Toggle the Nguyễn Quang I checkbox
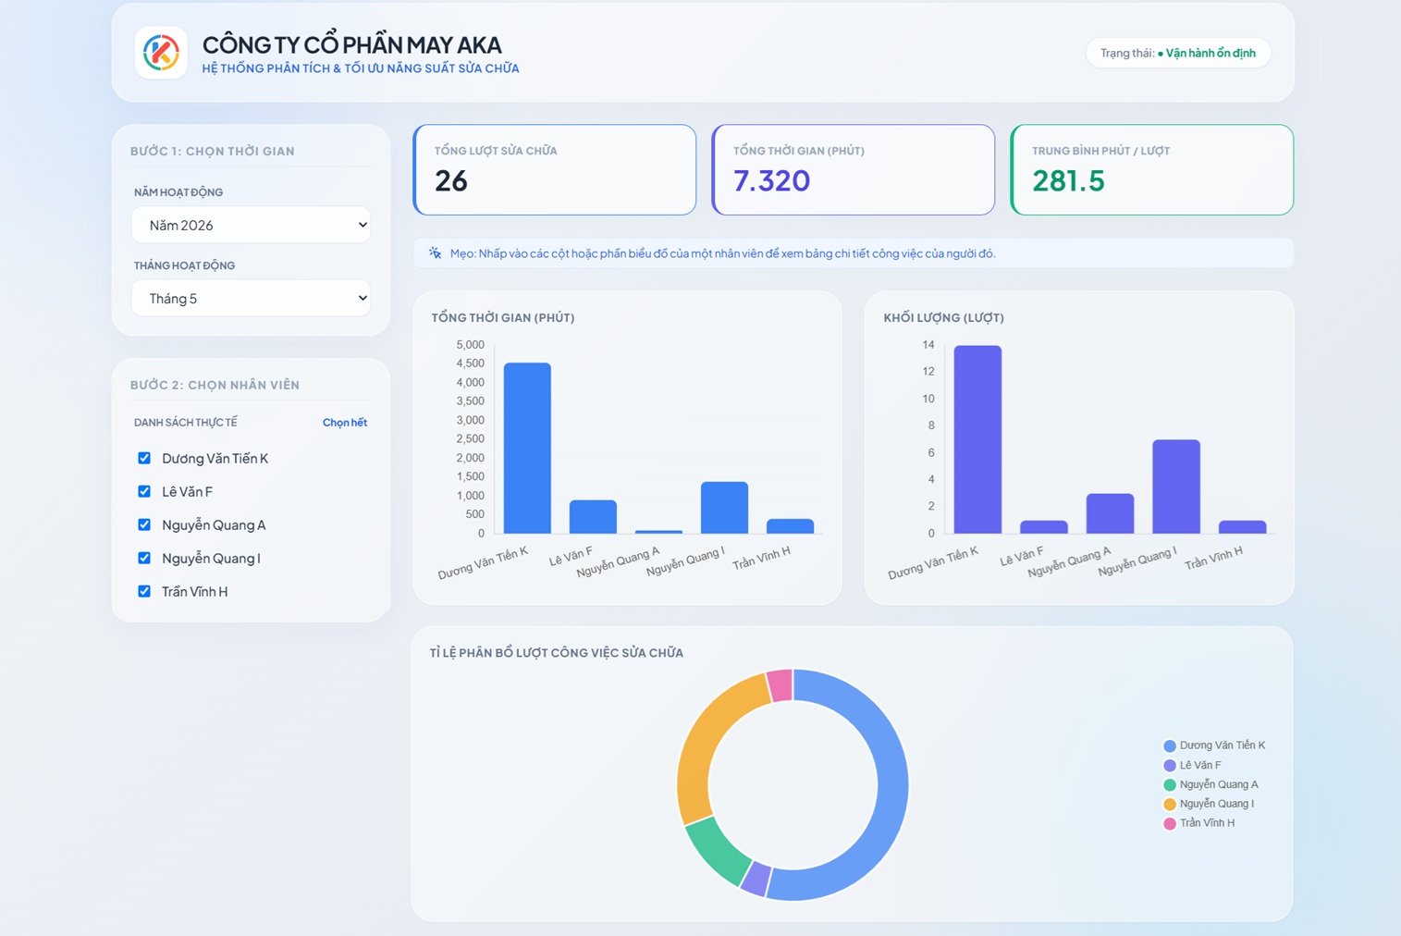This screenshot has height=936, width=1401. point(144,558)
